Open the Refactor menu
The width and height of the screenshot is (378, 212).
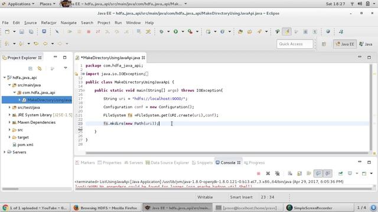point(48,22)
